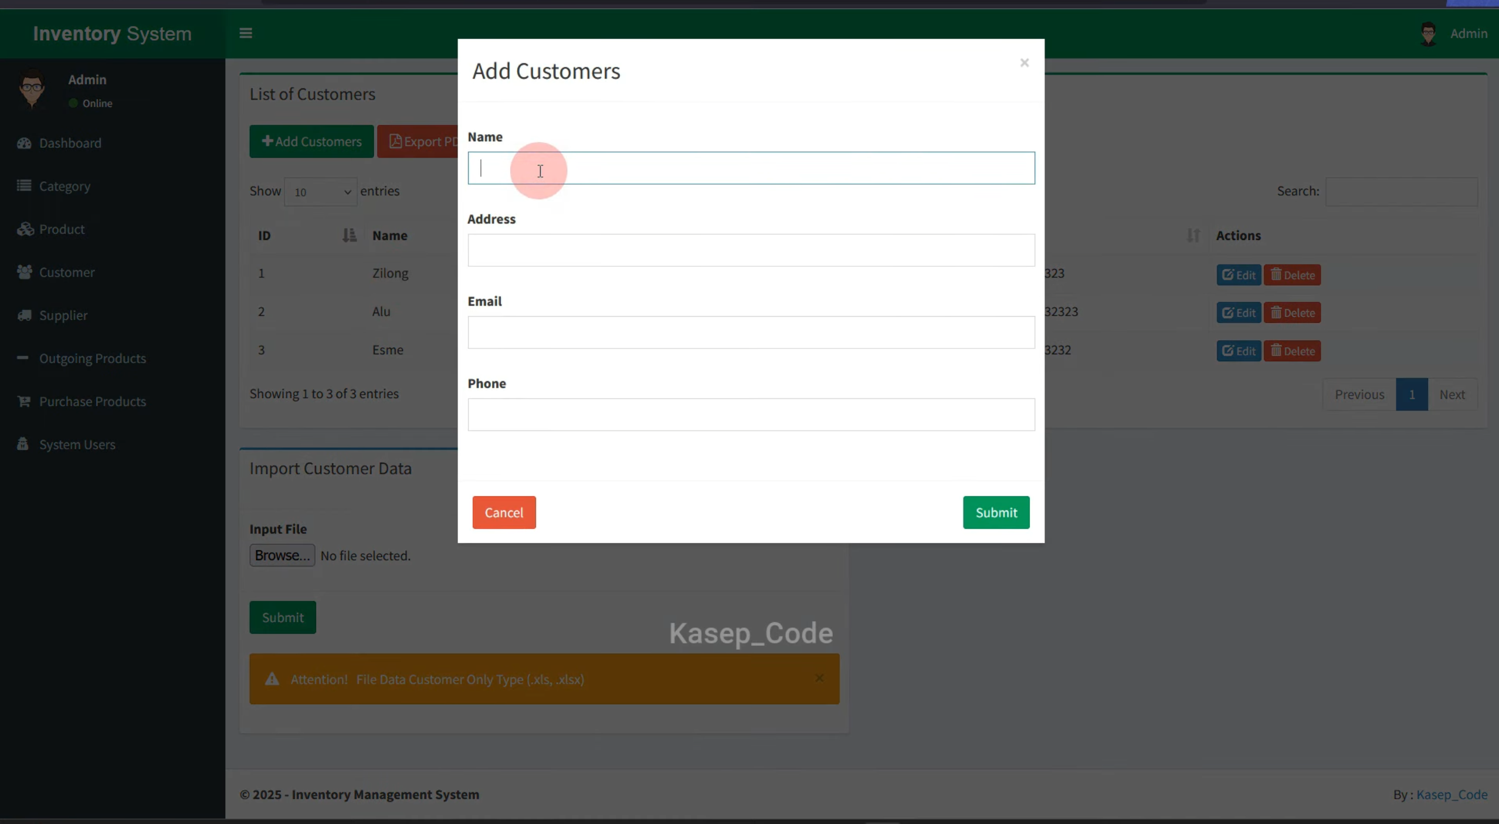Open the show entries dropdown
The width and height of the screenshot is (1499, 824).
(320, 192)
